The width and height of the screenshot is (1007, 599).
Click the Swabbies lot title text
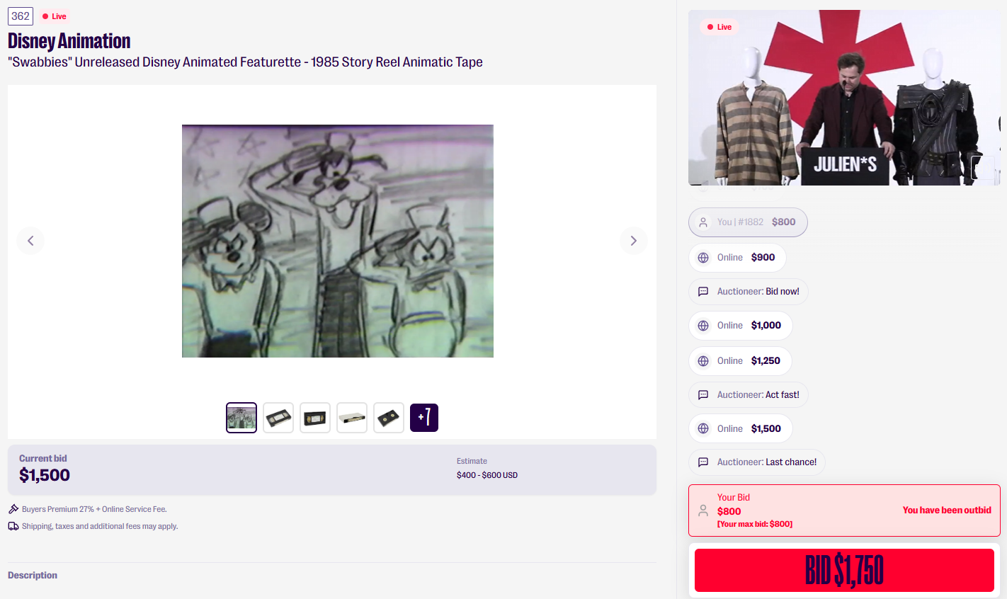(245, 62)
